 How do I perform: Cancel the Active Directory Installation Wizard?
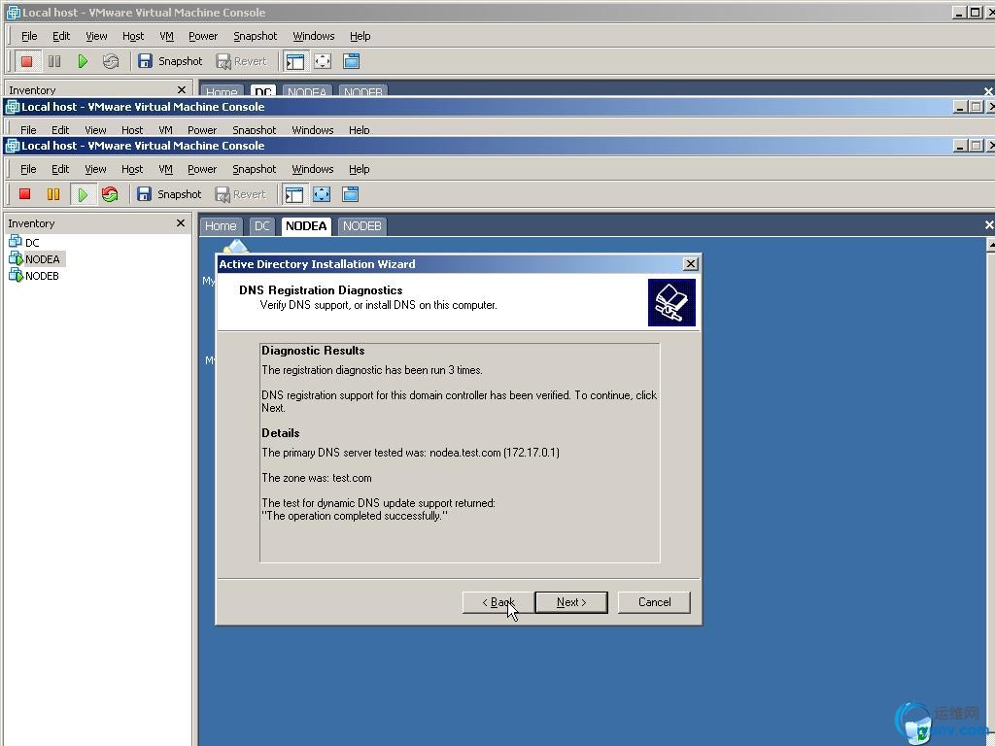[654, 602]
